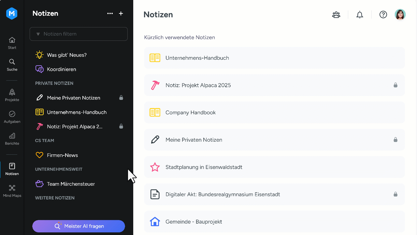The height and width of the screenshot is (235, 417).
Task: Add a new note with plus icon
Action: click(x=121, y=13)
